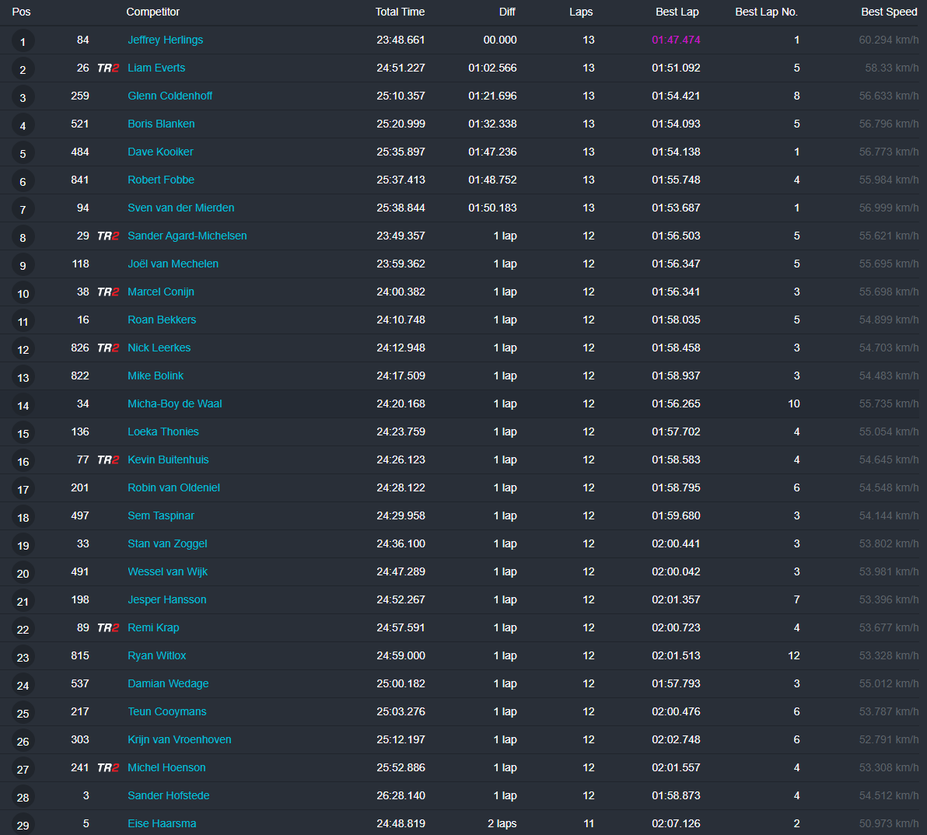Click the TR2 badge next to Michel Hoenson
The width and height of the screenshot is (927, 835).
pos(108,767)
